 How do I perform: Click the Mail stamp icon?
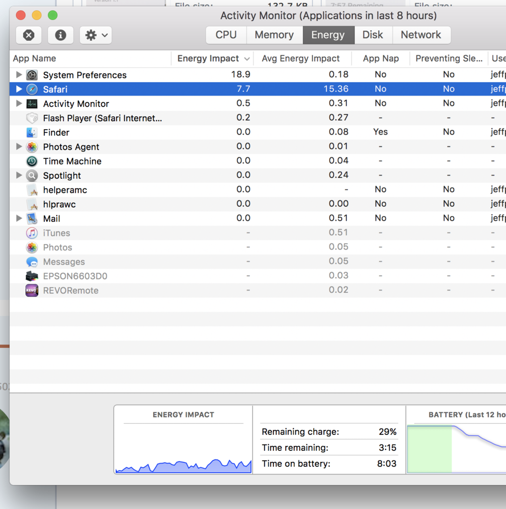32,219
